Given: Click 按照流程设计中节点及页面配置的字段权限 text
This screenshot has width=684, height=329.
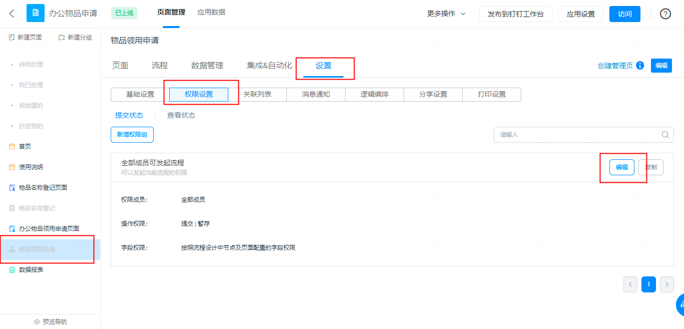Looking at the screenshot, I should pos(238,248).
